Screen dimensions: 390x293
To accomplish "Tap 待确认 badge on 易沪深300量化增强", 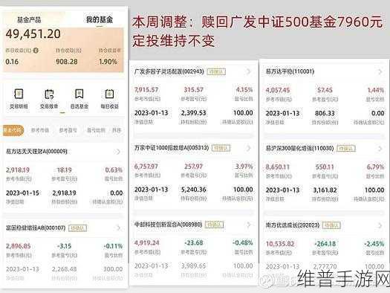I will pyautogui.click(x=346, y=149).
